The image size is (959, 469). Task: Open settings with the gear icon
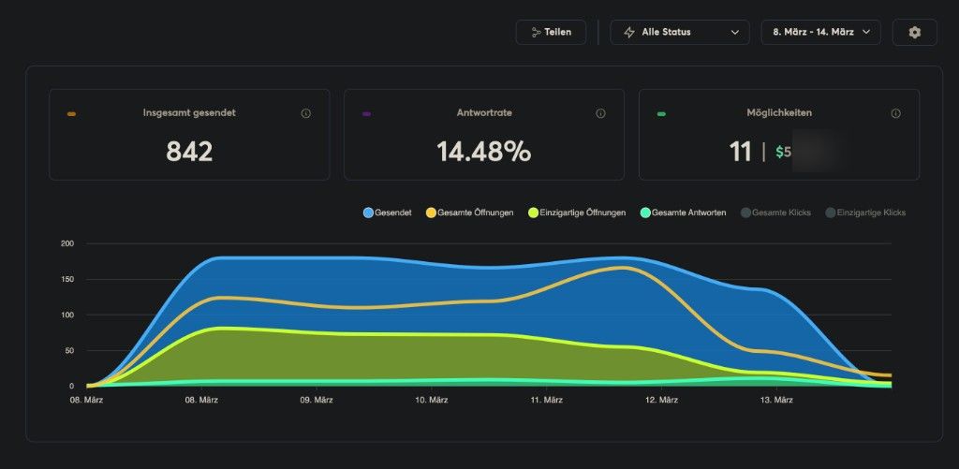914,32
